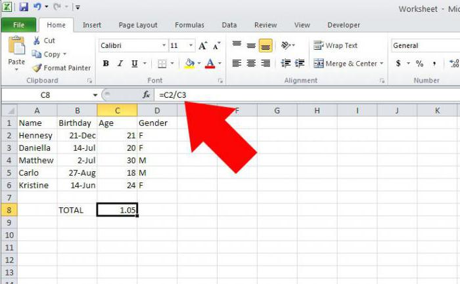Apply the yellow Fill Color
Viewport: 460px width, 284px height.
click(x=189, y=64)
